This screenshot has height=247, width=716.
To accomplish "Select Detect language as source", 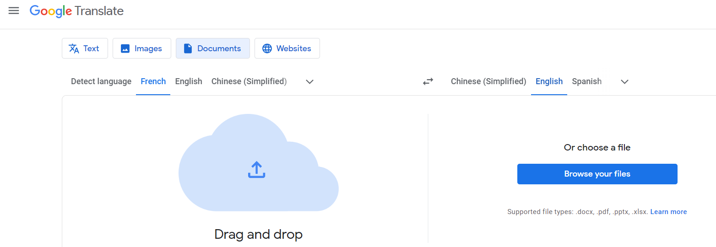I will coord(101,81).
